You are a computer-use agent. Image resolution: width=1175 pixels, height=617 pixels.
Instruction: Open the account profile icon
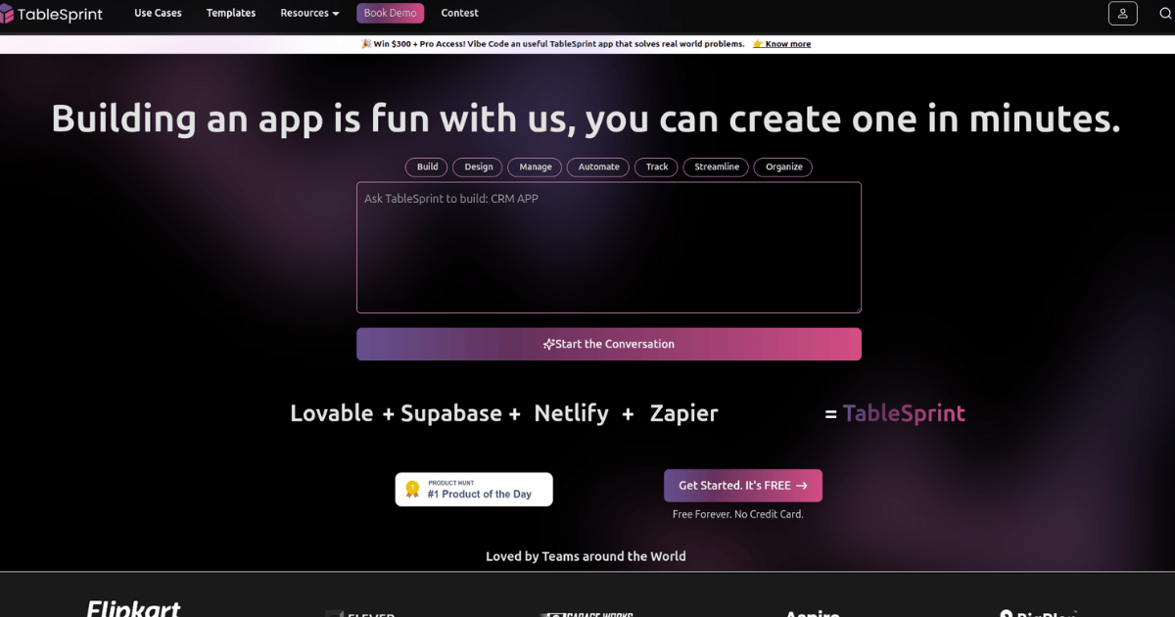[x=1122, y=13]
